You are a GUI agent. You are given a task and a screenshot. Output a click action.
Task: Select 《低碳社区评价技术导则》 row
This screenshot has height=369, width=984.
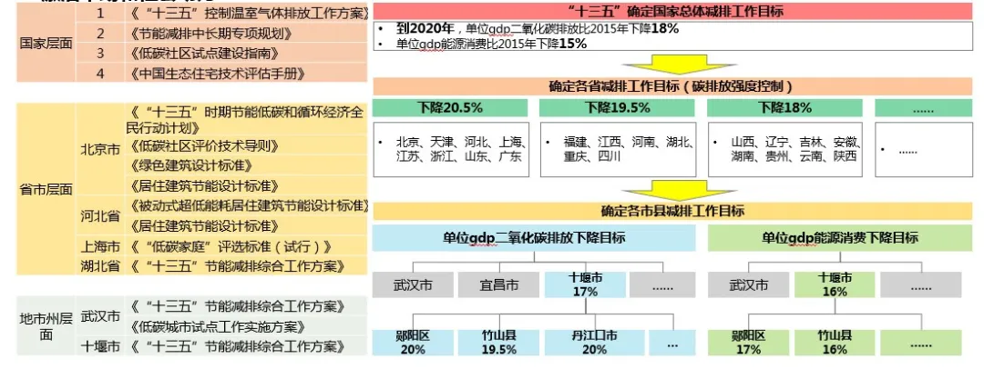(247, 146)
